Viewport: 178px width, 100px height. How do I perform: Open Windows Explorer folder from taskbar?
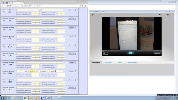(14, 98)
